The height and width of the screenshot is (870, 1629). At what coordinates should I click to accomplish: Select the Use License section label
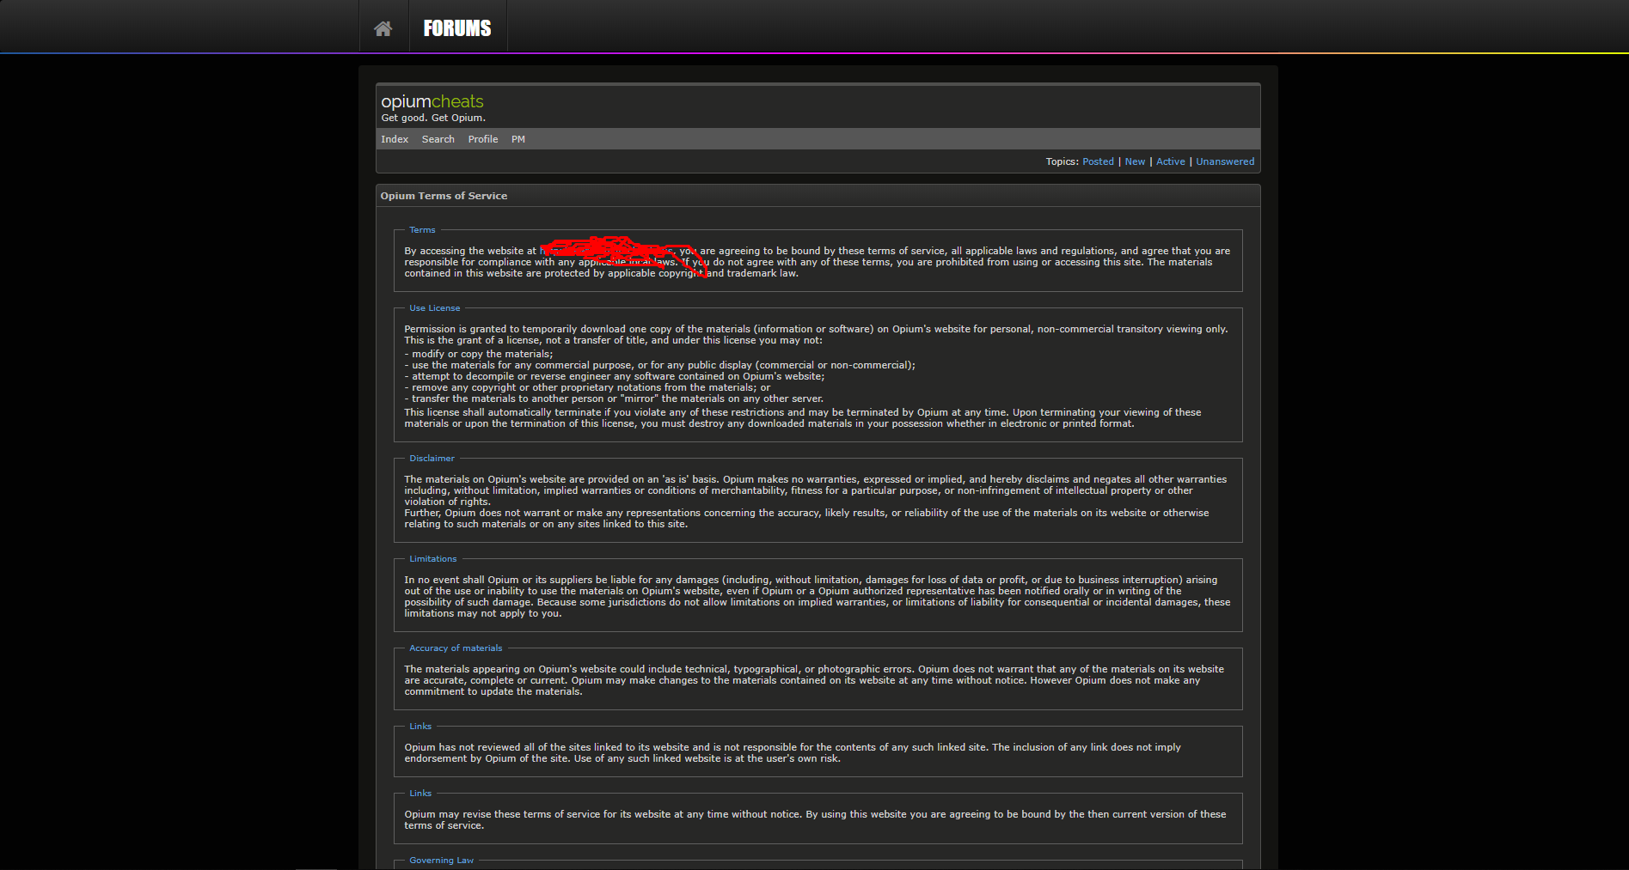click(434, 308)
